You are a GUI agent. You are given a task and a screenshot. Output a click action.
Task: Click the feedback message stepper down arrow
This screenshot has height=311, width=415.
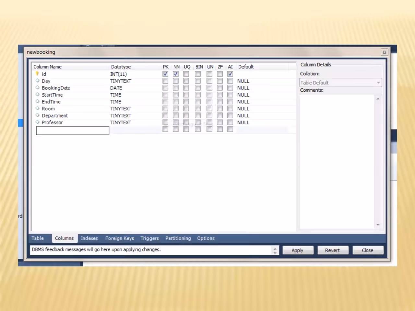[275, 252]
